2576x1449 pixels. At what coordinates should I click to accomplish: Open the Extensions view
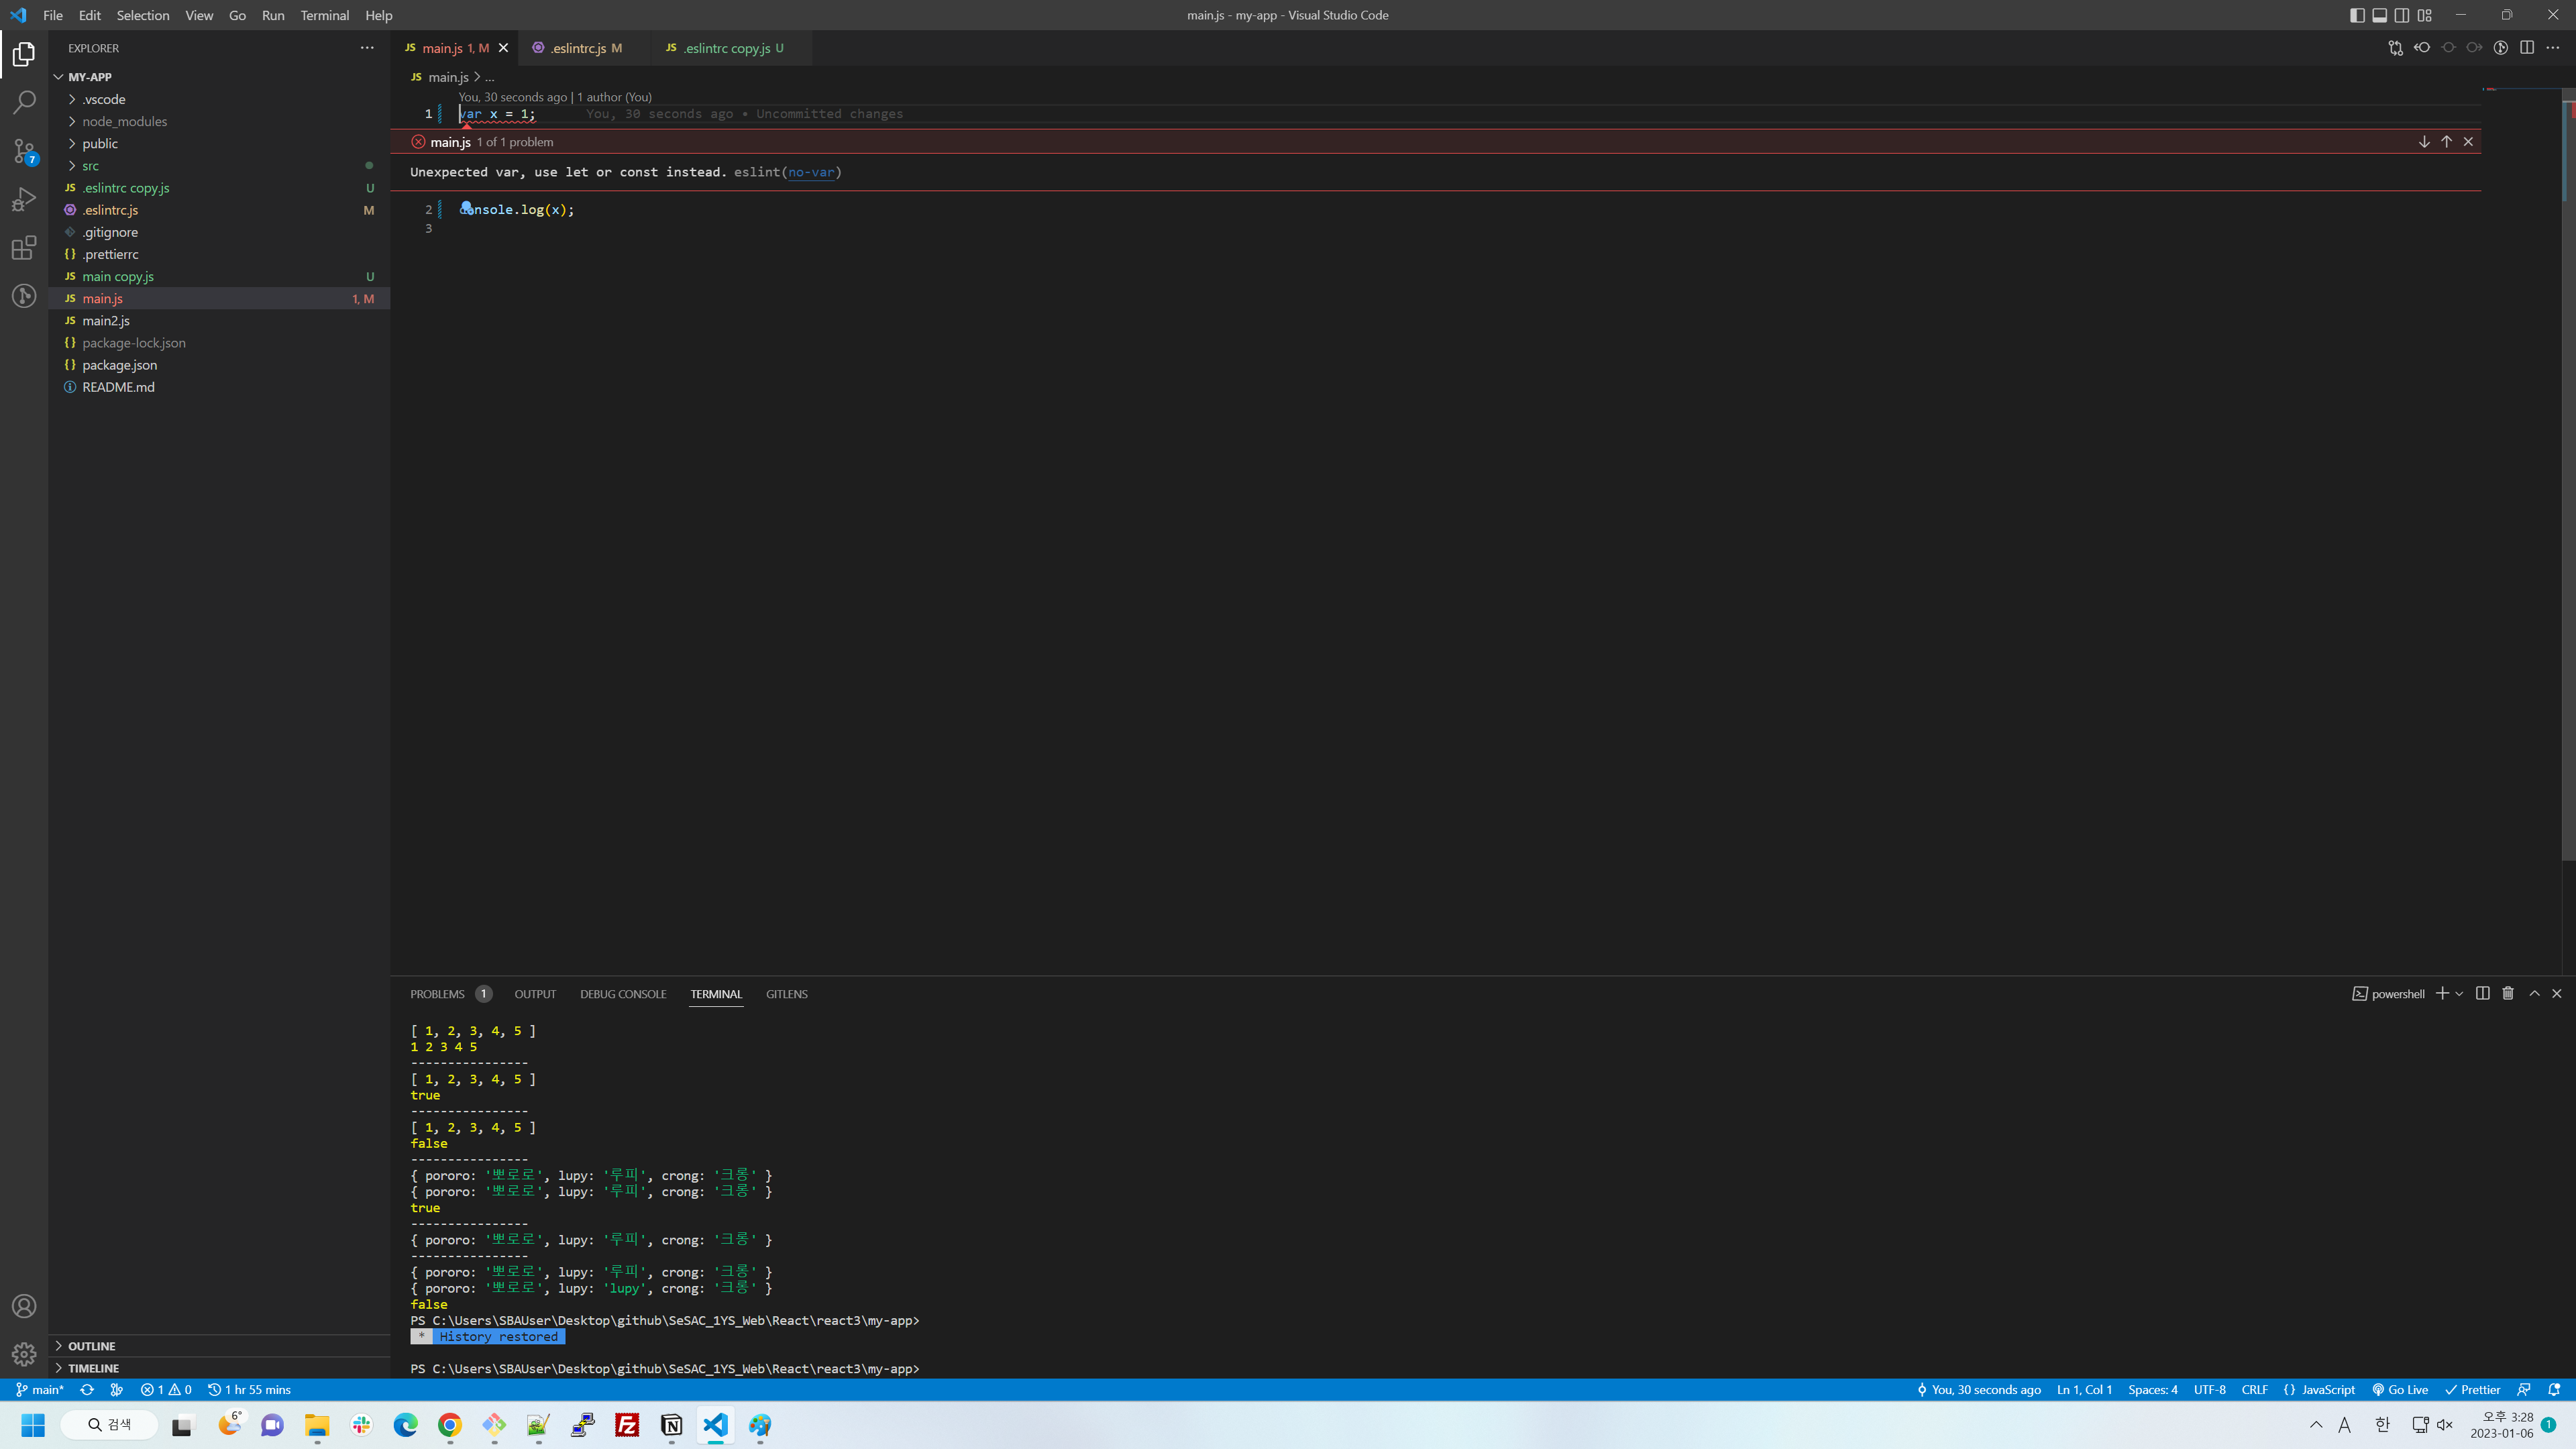tap(24, 248)
